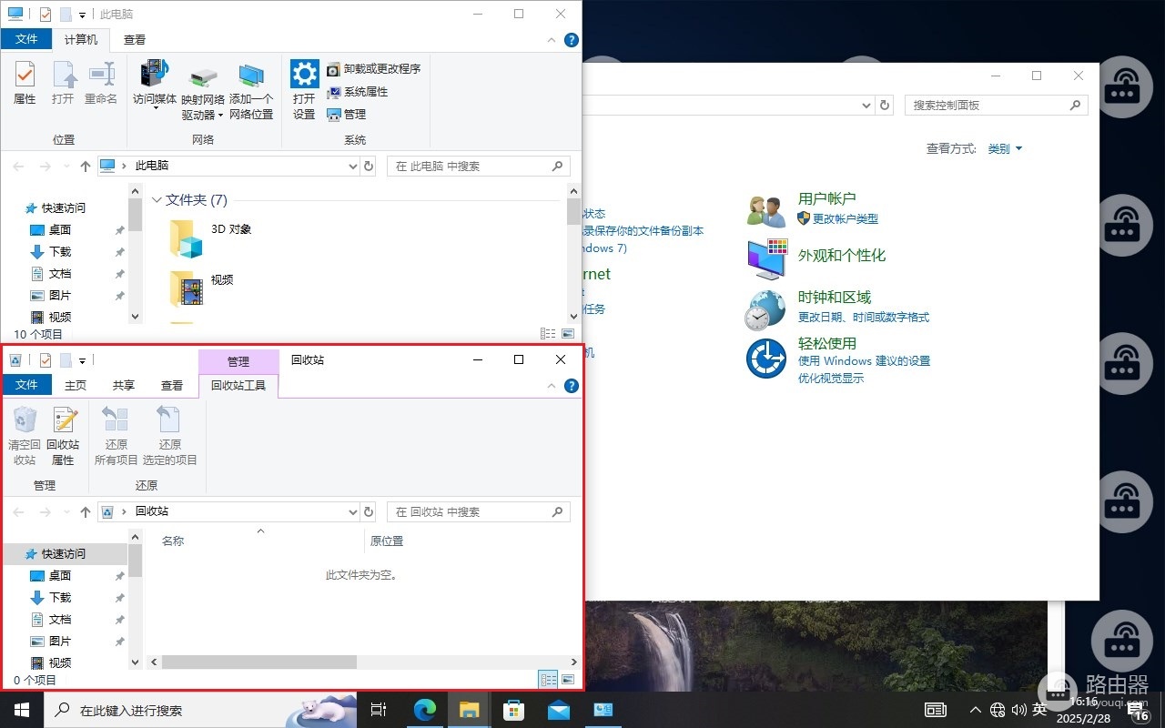This screenshot has height=728, width=1165.
Task: Open the View by Category dropdown
Action: tap(1005, 148)
